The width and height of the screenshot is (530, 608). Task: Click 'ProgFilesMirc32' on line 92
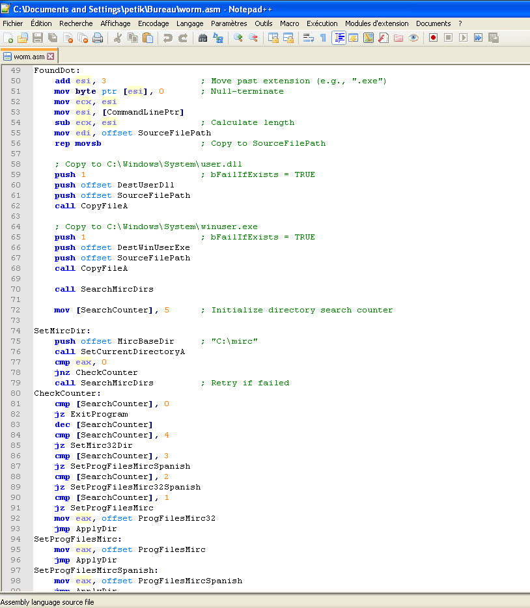tap(177, 518)
